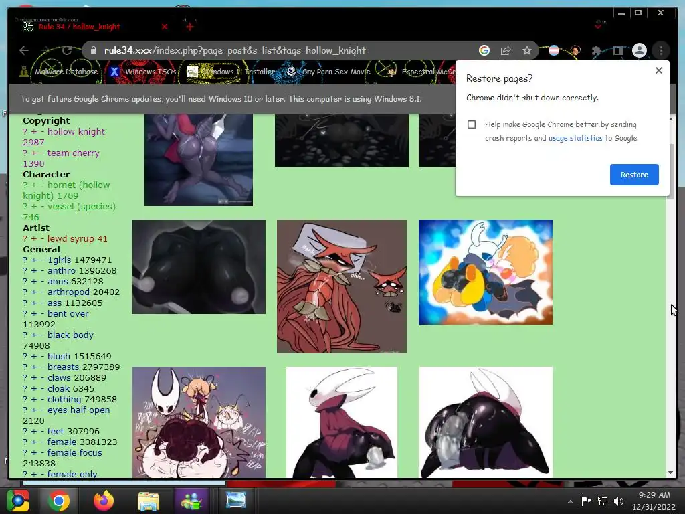Open the Chrome three-dot menu
The width and height of the screenshot is (685, 514).
coord(661,50)
